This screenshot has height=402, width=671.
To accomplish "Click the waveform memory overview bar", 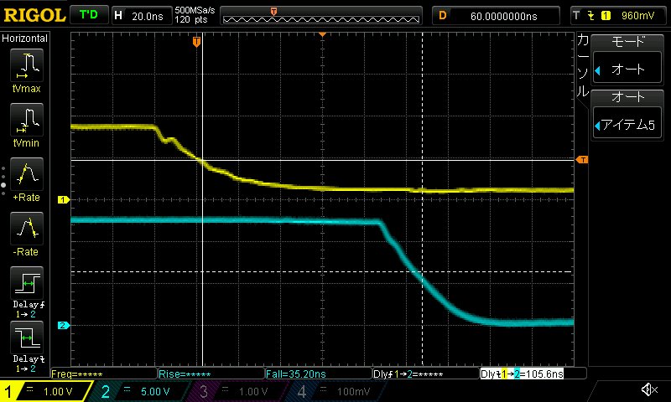I will (321, 16).
